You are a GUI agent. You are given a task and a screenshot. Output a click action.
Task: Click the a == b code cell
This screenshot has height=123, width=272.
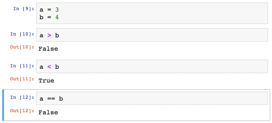[x=152, y=98]
